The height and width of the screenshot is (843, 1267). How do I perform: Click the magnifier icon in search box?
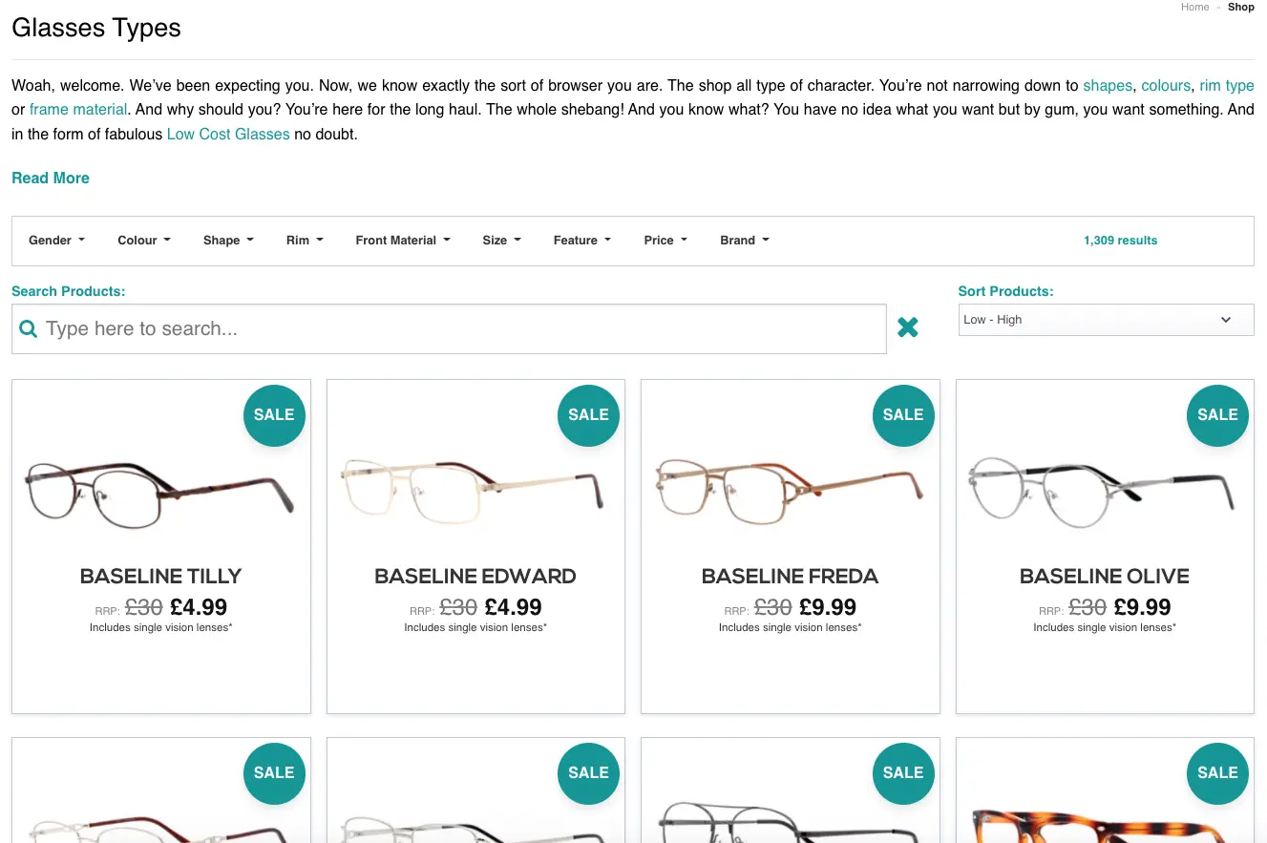[x=29, y=329]
